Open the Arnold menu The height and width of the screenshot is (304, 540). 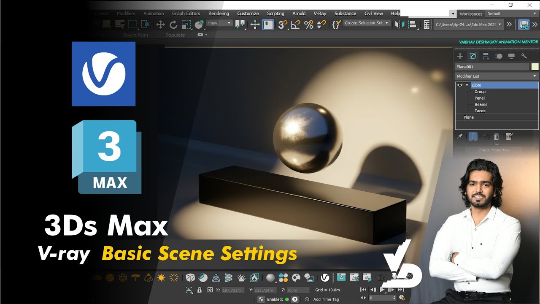tap(299, 14)
